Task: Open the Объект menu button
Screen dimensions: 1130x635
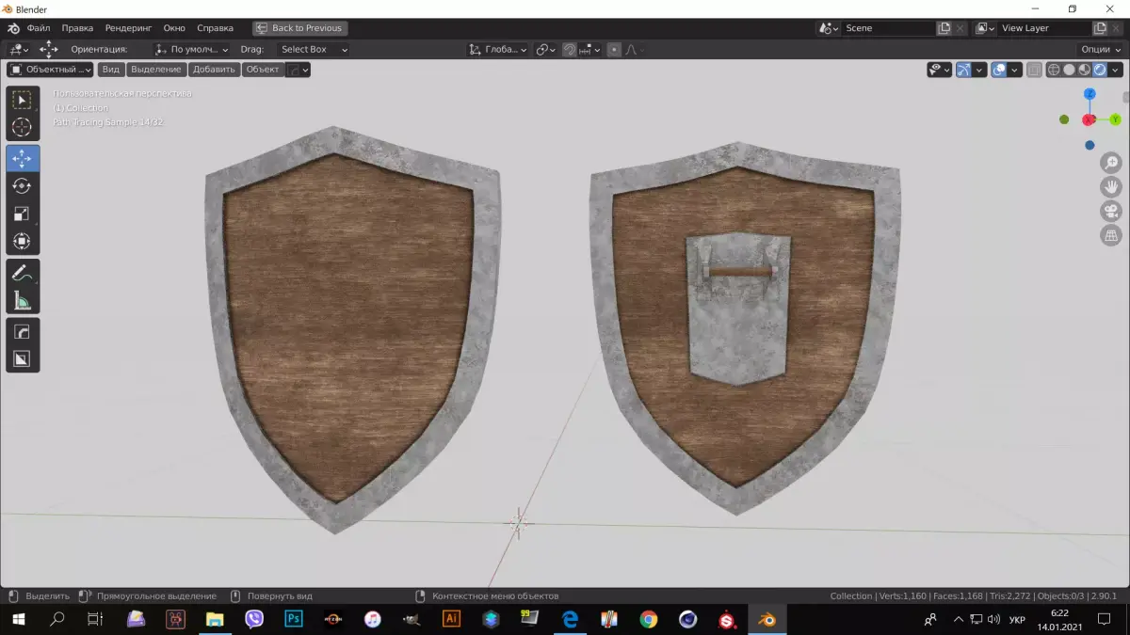Action: [263, 70]
